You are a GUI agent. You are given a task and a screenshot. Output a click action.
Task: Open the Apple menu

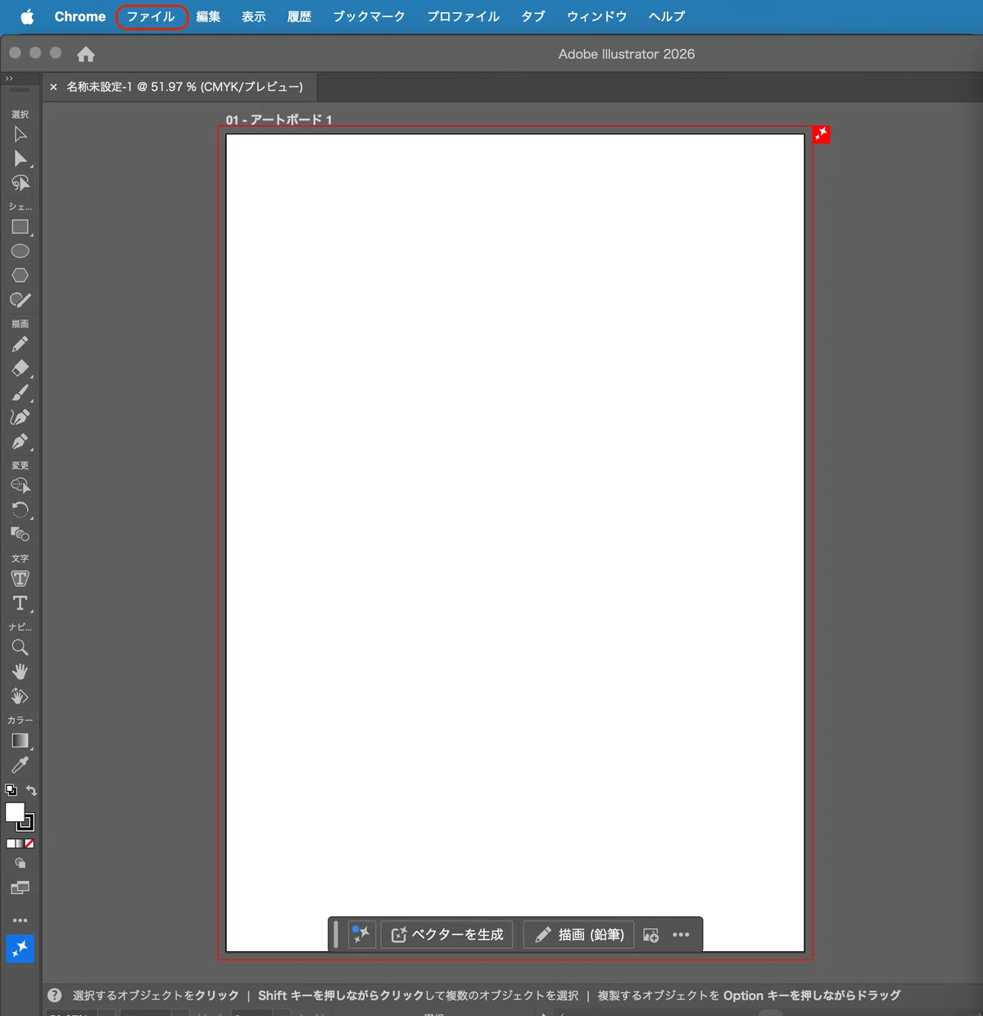pyautogui.click(x=27, y=16)
